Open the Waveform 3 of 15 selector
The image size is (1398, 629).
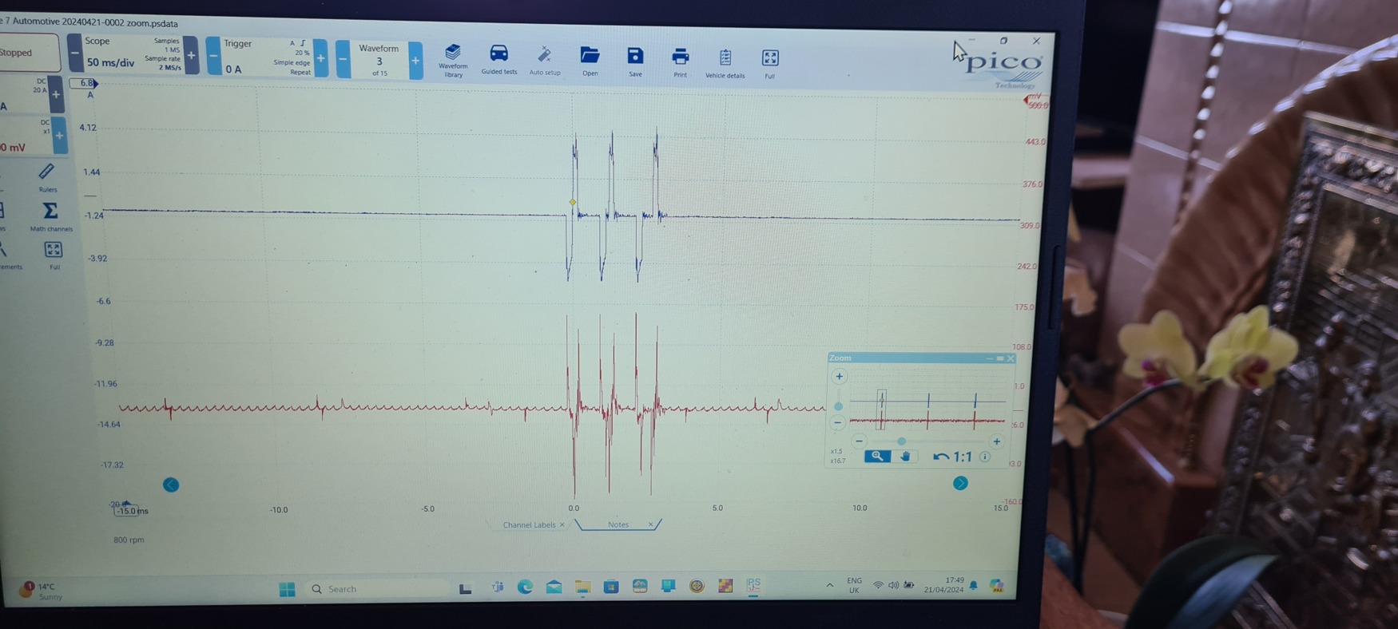[379, 60]
